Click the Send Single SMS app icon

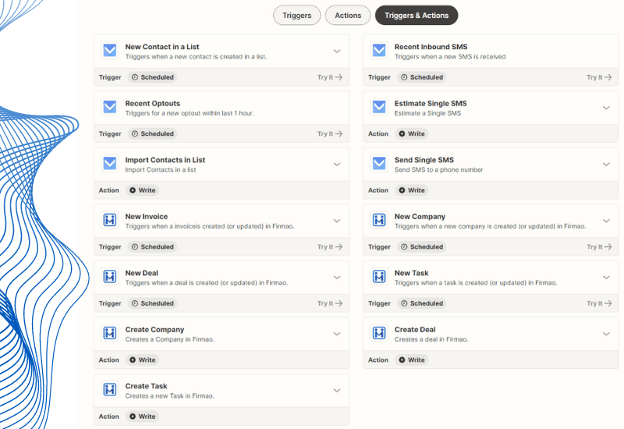click(379, 164)
